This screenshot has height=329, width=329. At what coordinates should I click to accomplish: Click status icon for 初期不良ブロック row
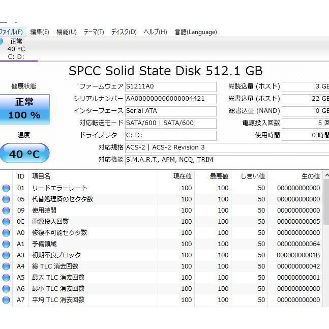[6, 255]
